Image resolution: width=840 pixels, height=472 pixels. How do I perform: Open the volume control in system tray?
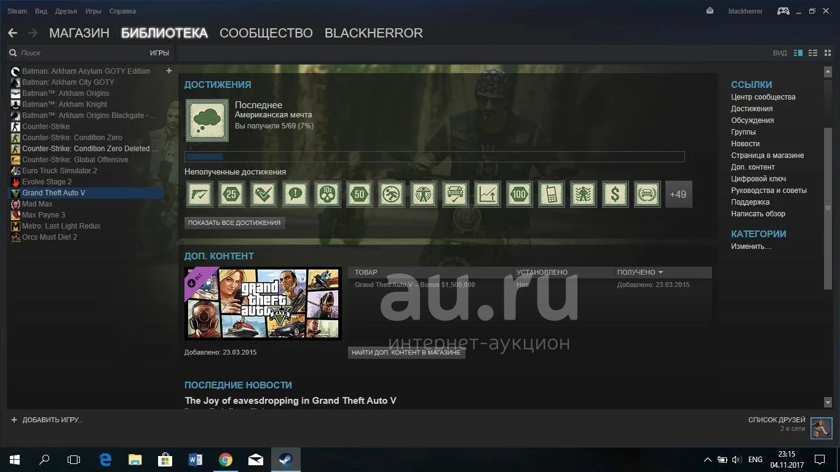(x=737, y=460)
